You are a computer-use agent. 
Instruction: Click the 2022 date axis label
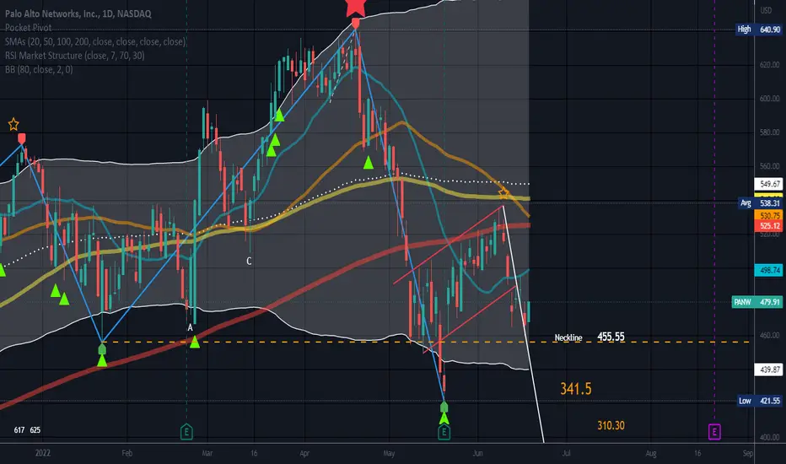pos(43,453)
